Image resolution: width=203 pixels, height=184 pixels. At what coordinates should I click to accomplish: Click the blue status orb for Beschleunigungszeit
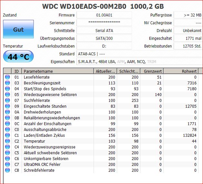tap(7, 83)
